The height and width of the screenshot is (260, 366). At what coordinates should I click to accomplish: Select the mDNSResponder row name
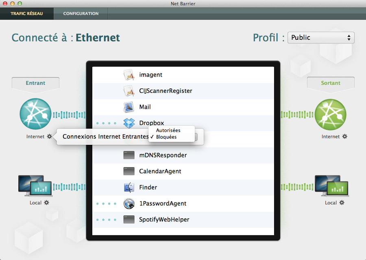(163, 155)
